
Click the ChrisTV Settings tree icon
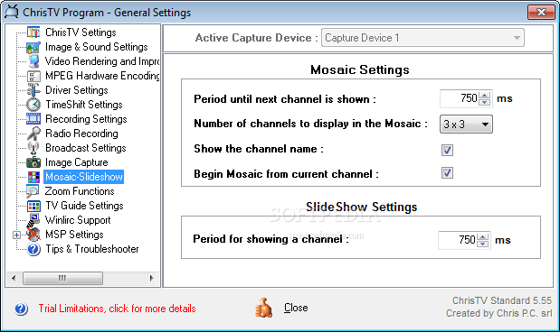[33, 32]
